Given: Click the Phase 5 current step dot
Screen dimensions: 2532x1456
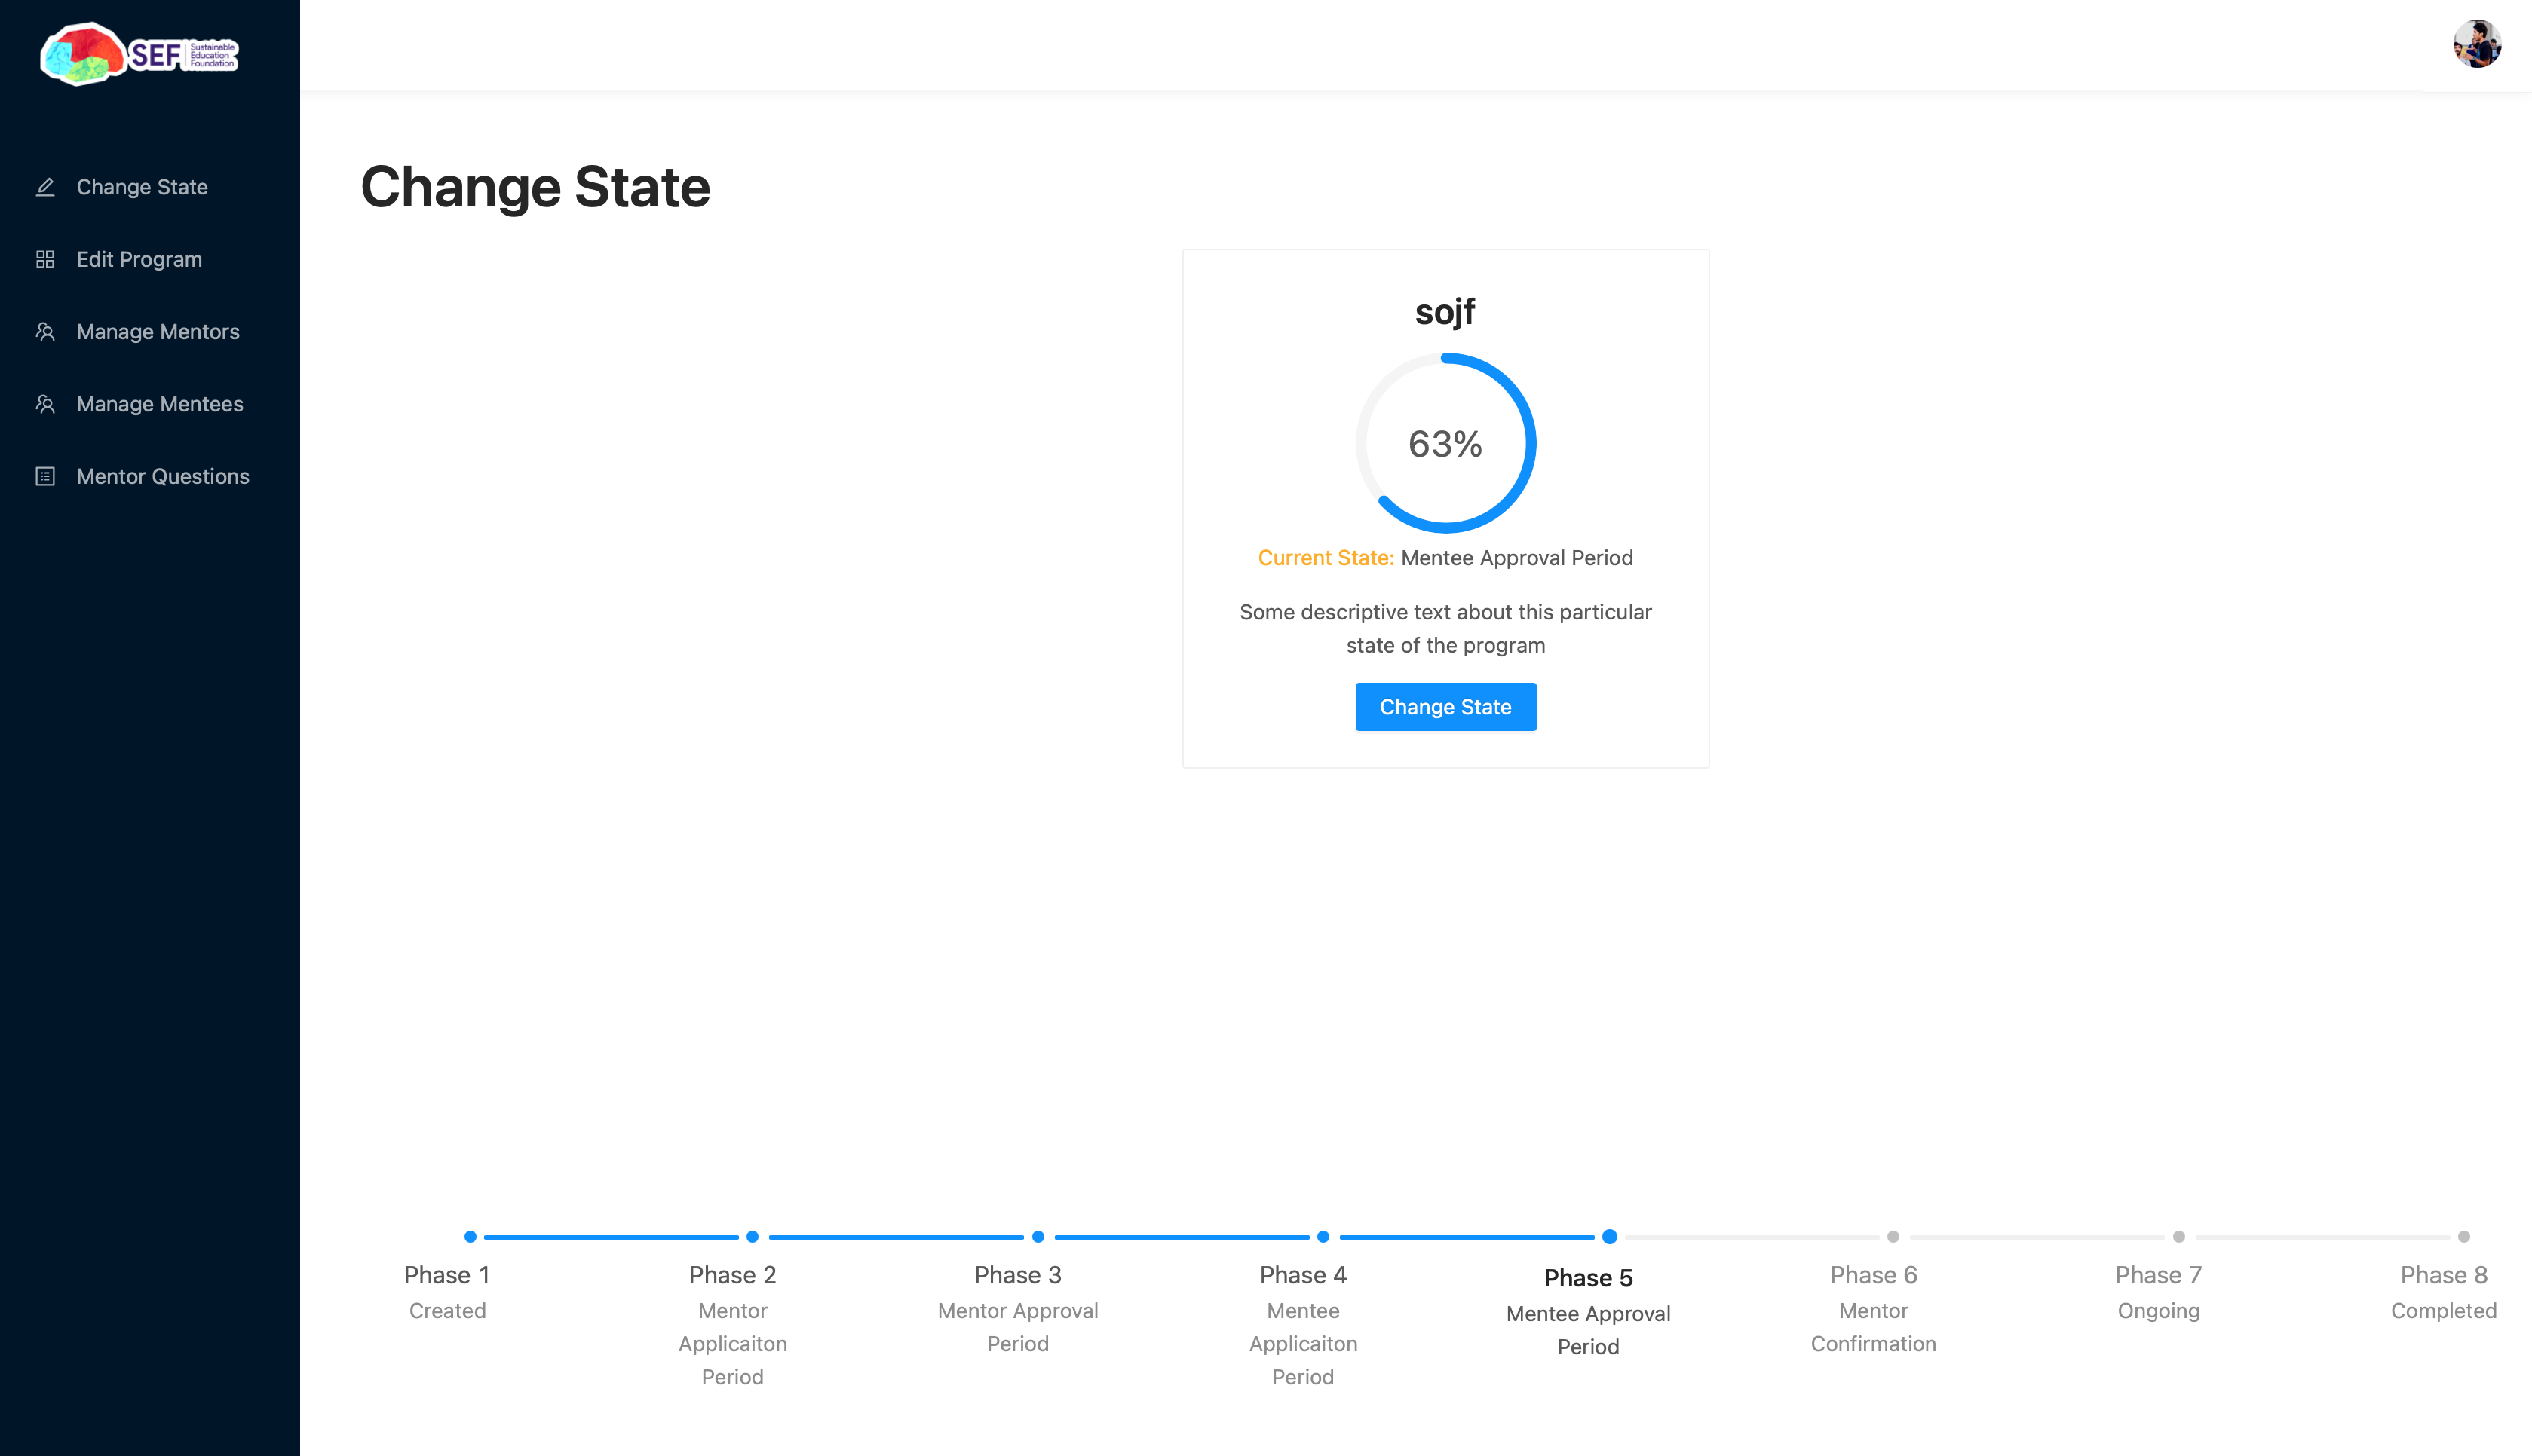Looking at the screenshot, I should (x=1610, y=1237).
